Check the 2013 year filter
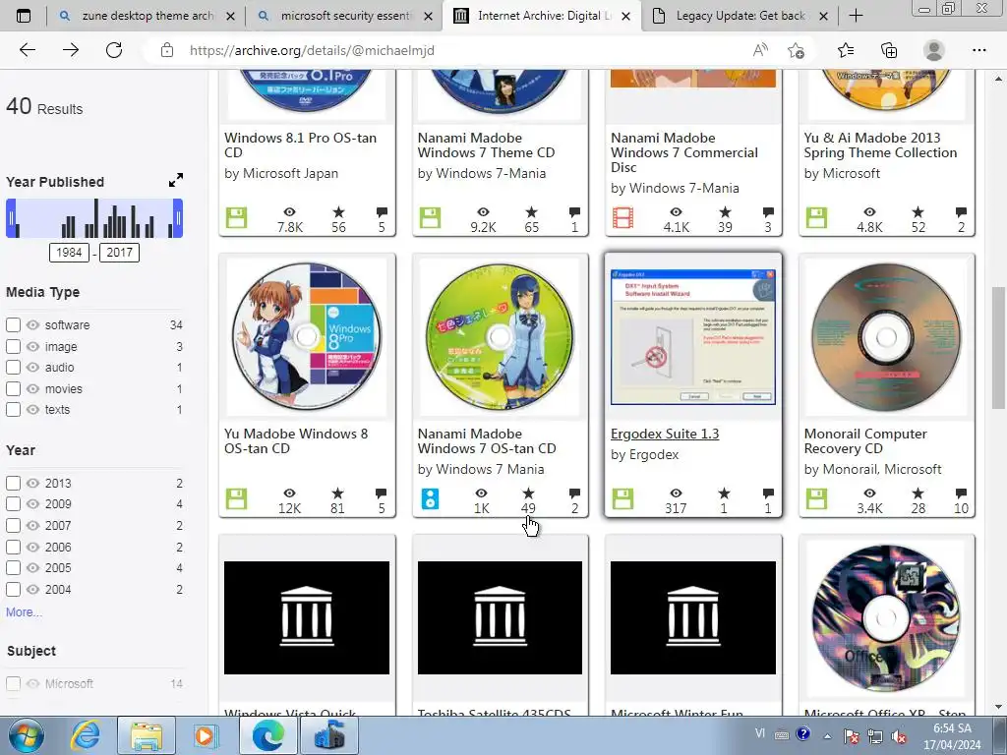Screen dimensions: 1007x755 click(14, 483)
